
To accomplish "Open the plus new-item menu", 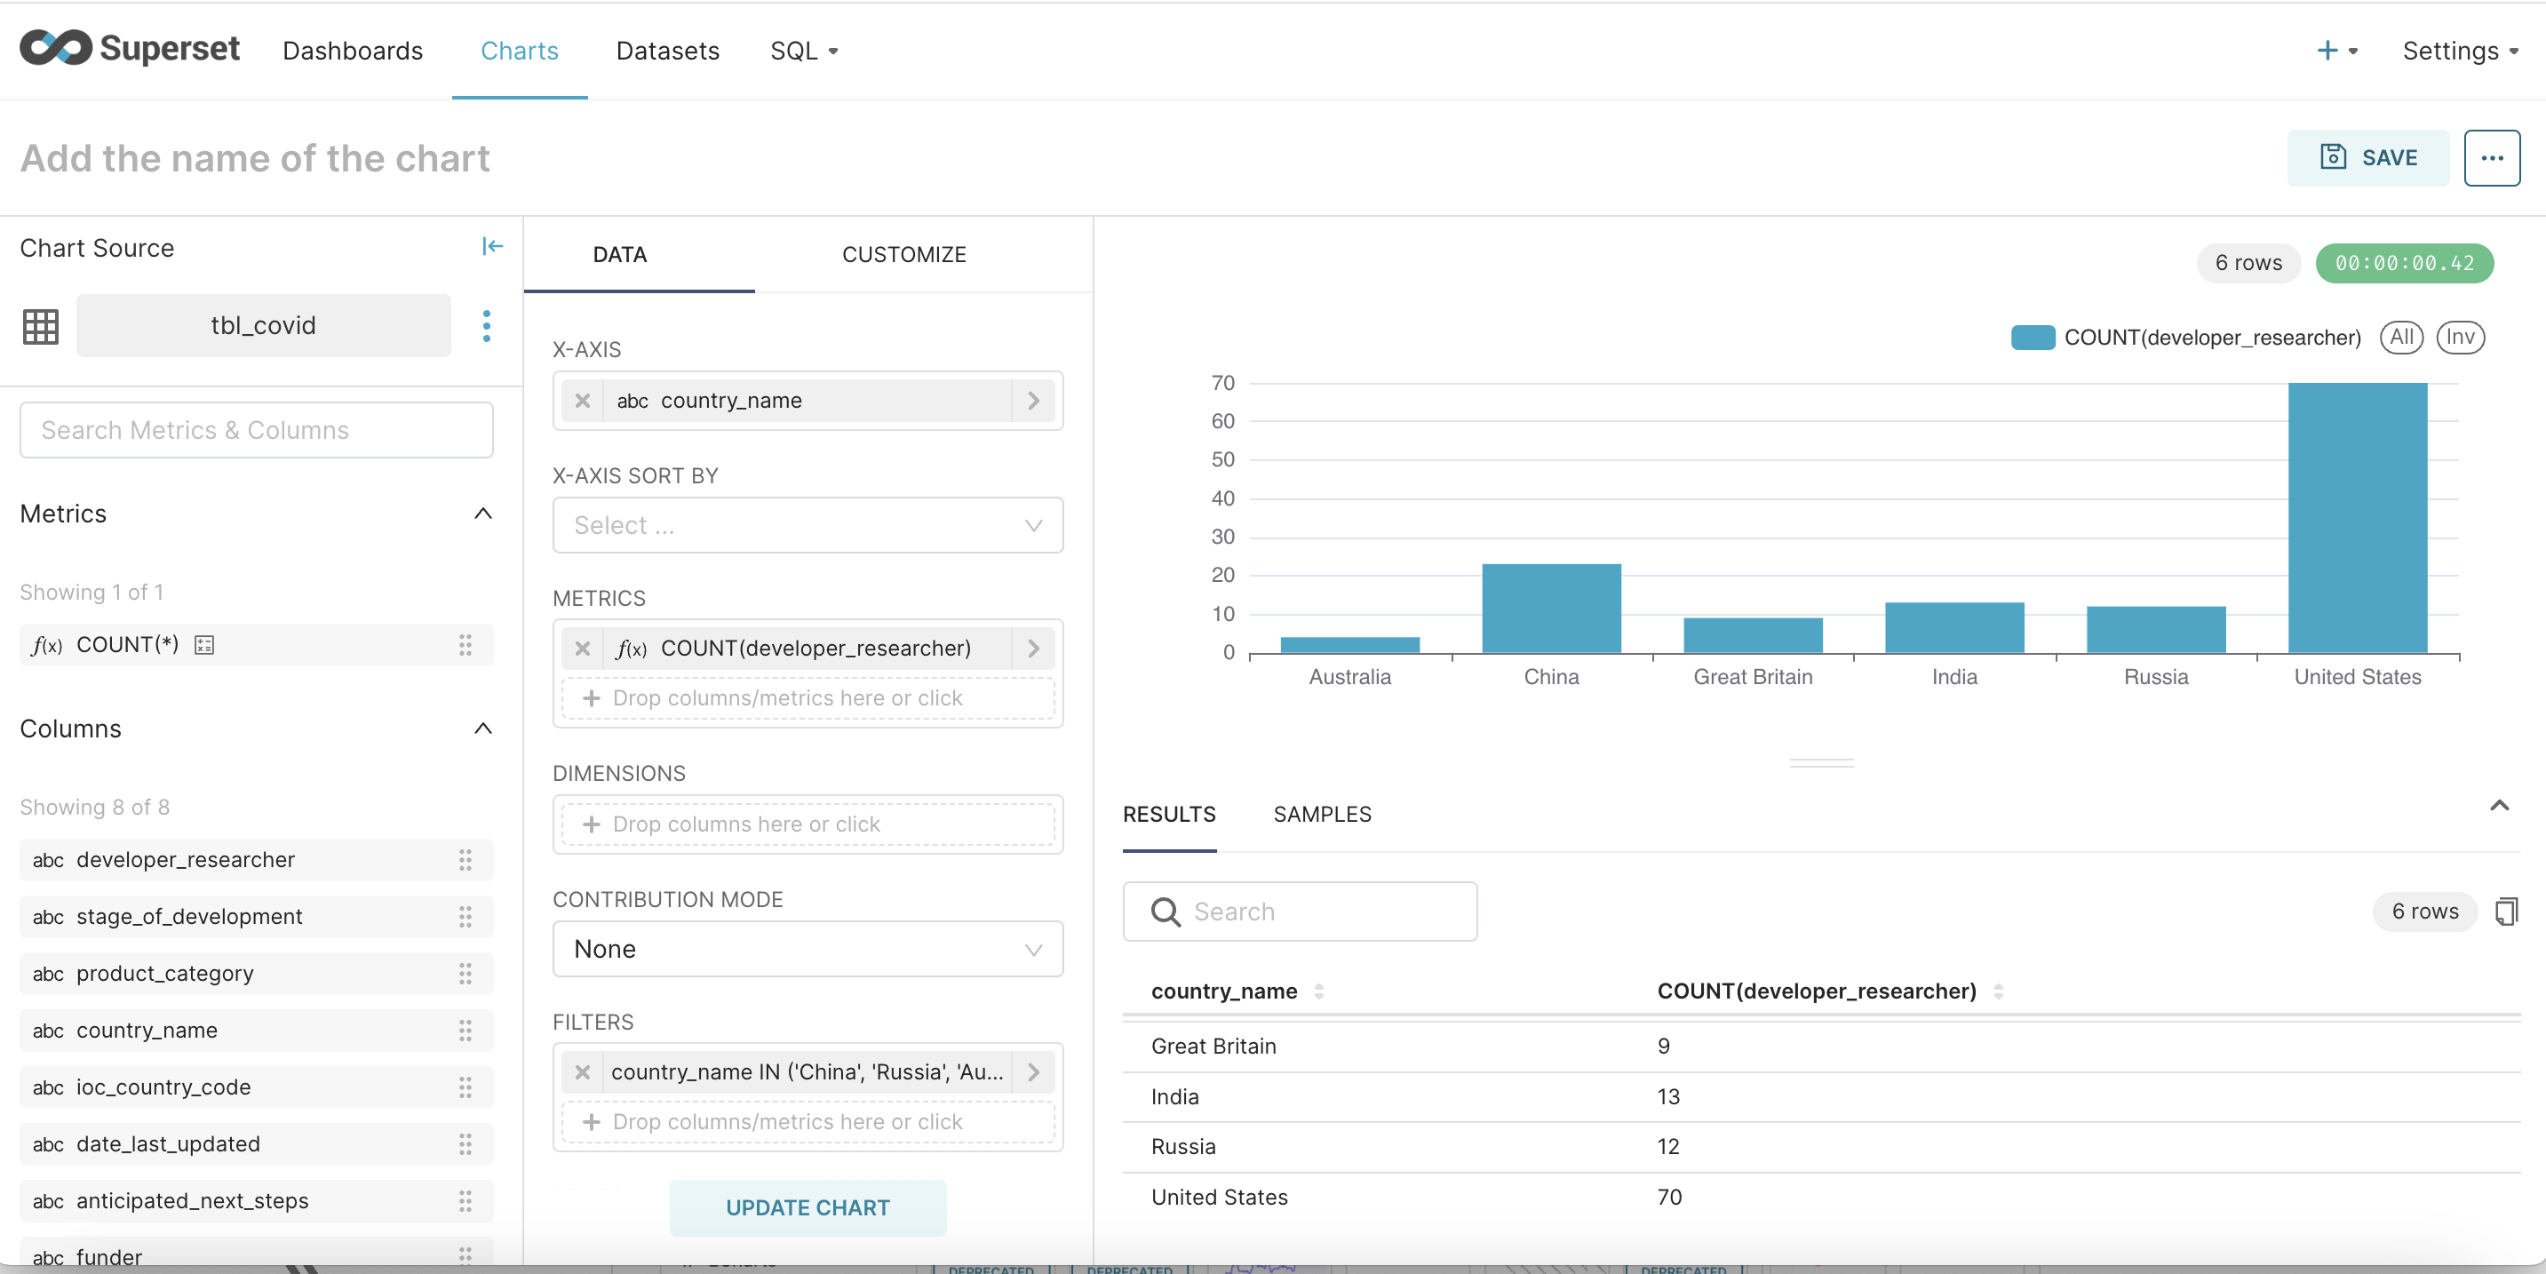I will [2337, 51].
